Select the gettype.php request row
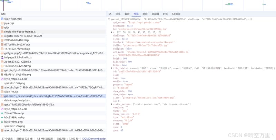This screenshot has height=140, width=276. (x=53, y=53)
